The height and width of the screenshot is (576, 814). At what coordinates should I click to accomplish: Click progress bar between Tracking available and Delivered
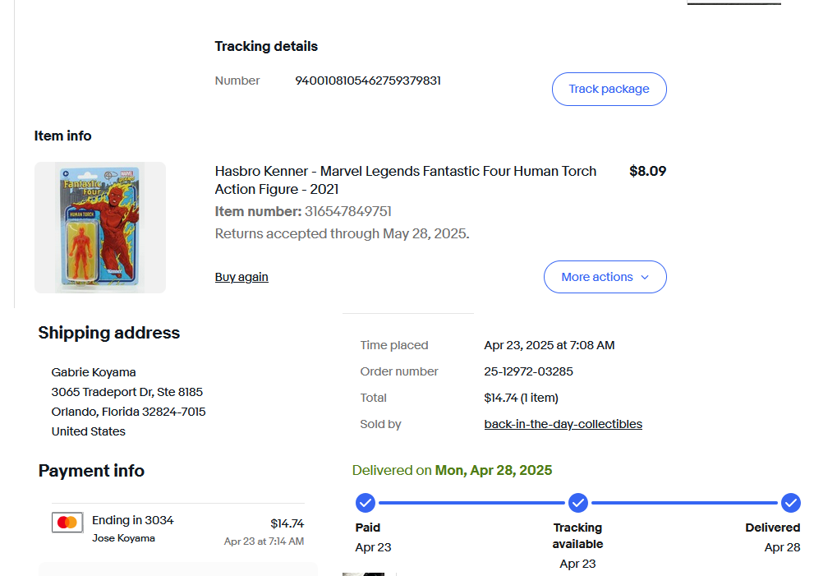pos(684,502)
